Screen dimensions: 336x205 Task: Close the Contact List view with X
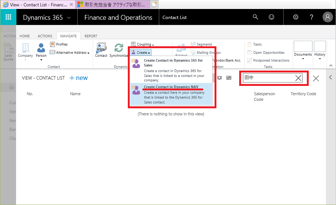[x=316, y=78]
